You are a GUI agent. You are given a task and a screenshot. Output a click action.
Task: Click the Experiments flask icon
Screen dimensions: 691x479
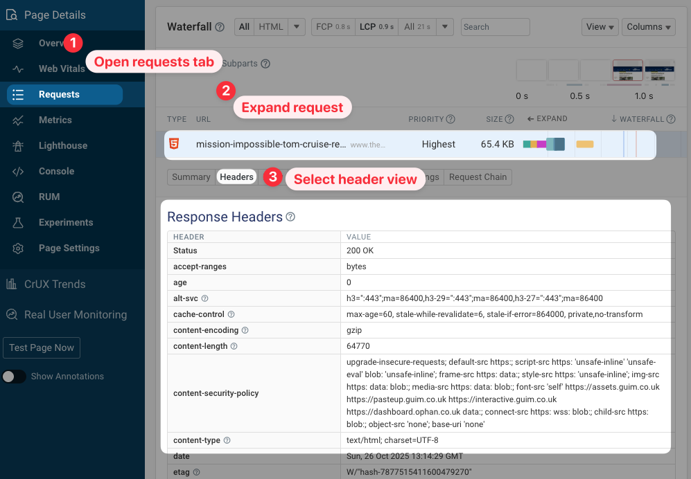[x=19, y=223]
